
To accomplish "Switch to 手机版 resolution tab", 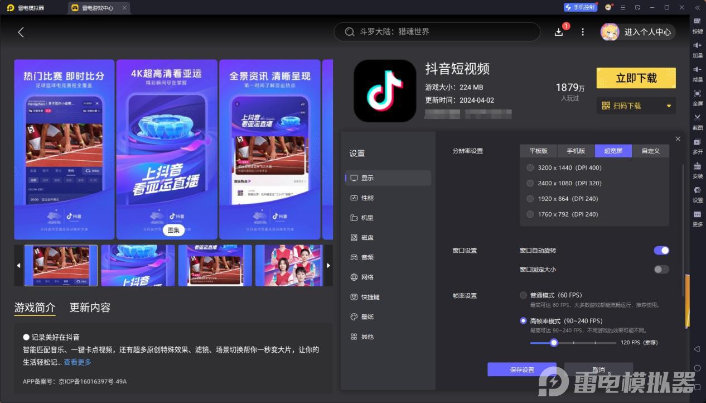I will pyautogui.click(x=576, y=151).
